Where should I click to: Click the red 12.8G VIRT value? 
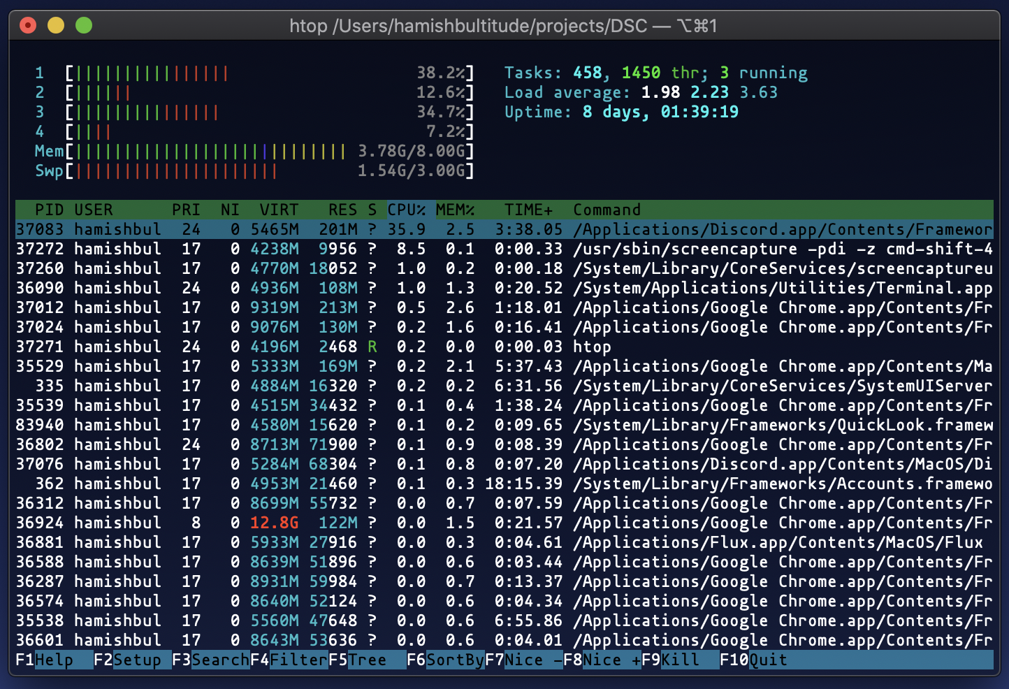(274, 523)
